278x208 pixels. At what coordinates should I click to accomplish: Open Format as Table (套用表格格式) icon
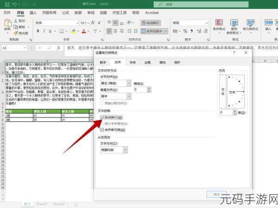[234, 23]
